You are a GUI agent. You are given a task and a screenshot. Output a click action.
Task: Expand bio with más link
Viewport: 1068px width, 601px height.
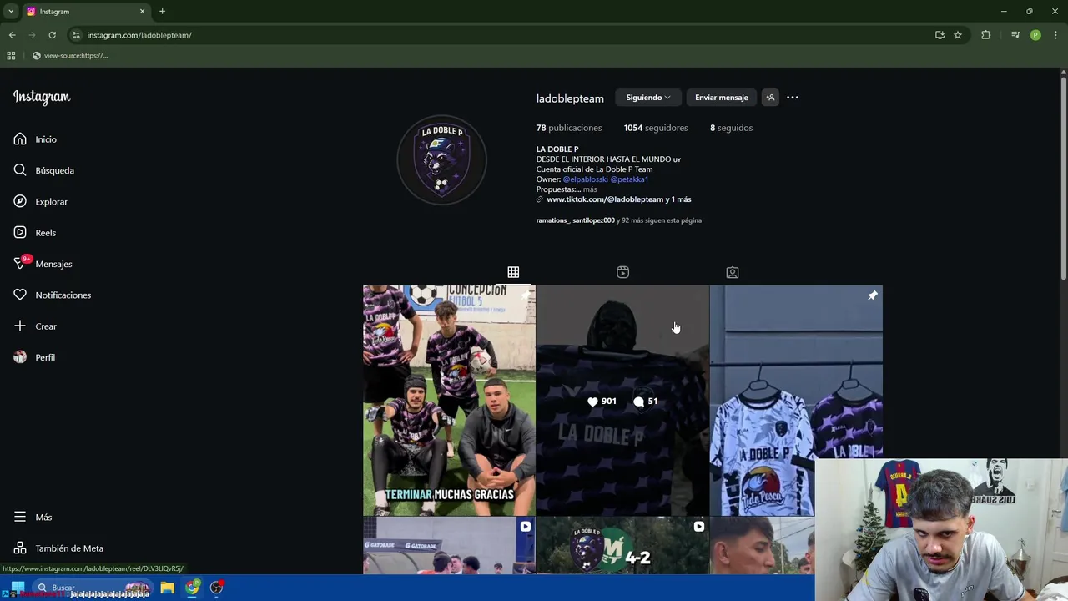pyautogui.click(x=590, y=189)
